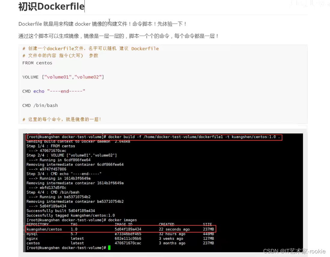Screen dimensions: 330x257
Task: Click the terminal screenshot image
Action: point(163,193)
